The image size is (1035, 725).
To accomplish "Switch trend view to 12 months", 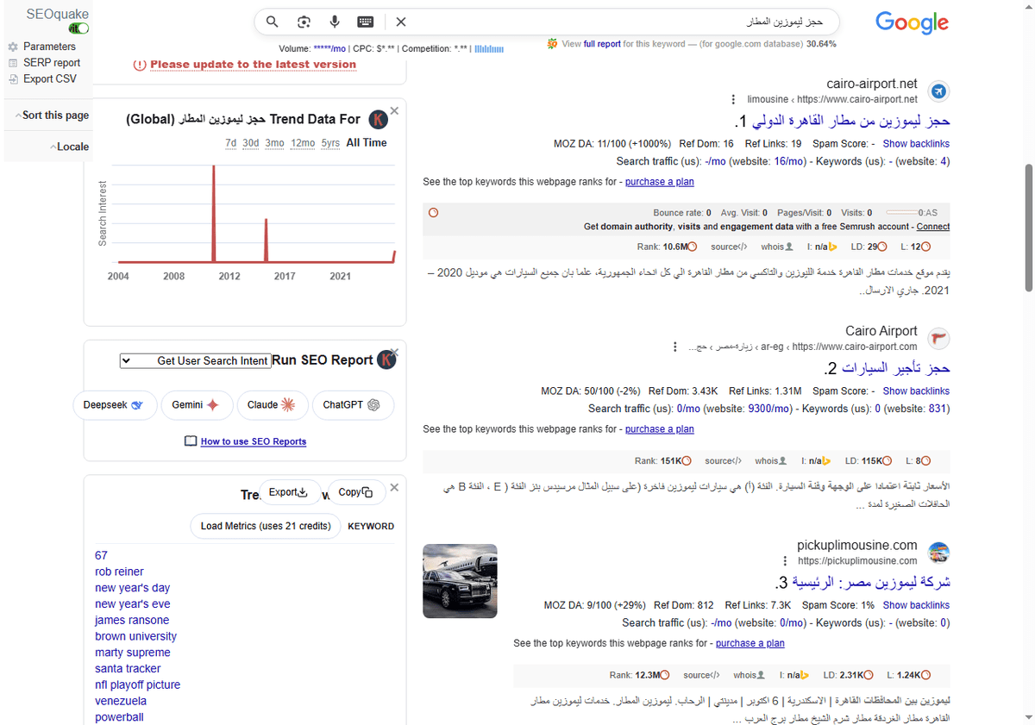I will 304,143.
